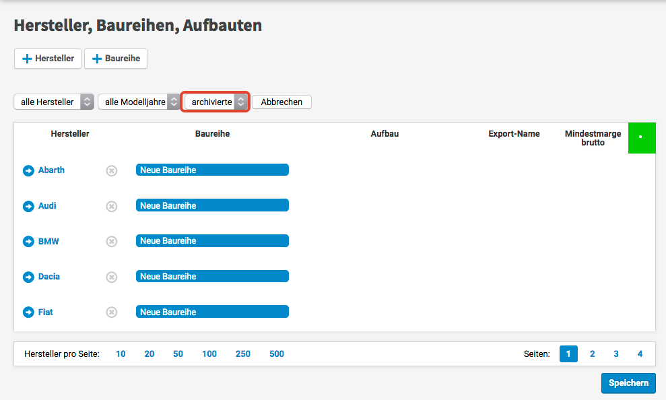
Task: Add a new Baureihe with plus button
Action: click(116, 59)
